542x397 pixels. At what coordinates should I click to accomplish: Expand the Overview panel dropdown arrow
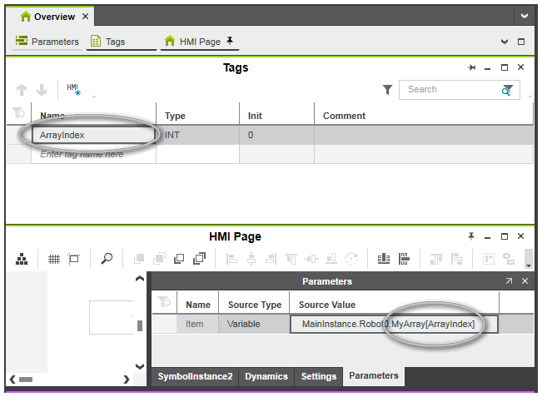point(523,16)
